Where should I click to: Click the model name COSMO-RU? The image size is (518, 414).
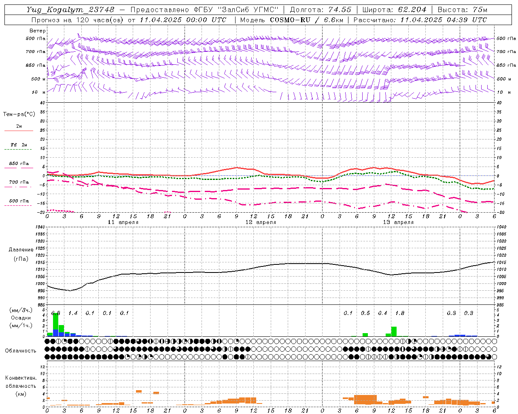point(290,20)
